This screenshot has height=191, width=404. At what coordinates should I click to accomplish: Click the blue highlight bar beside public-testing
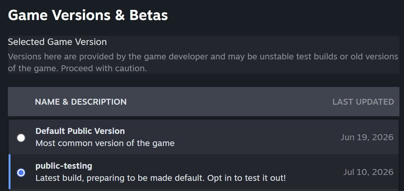[9, 172]
